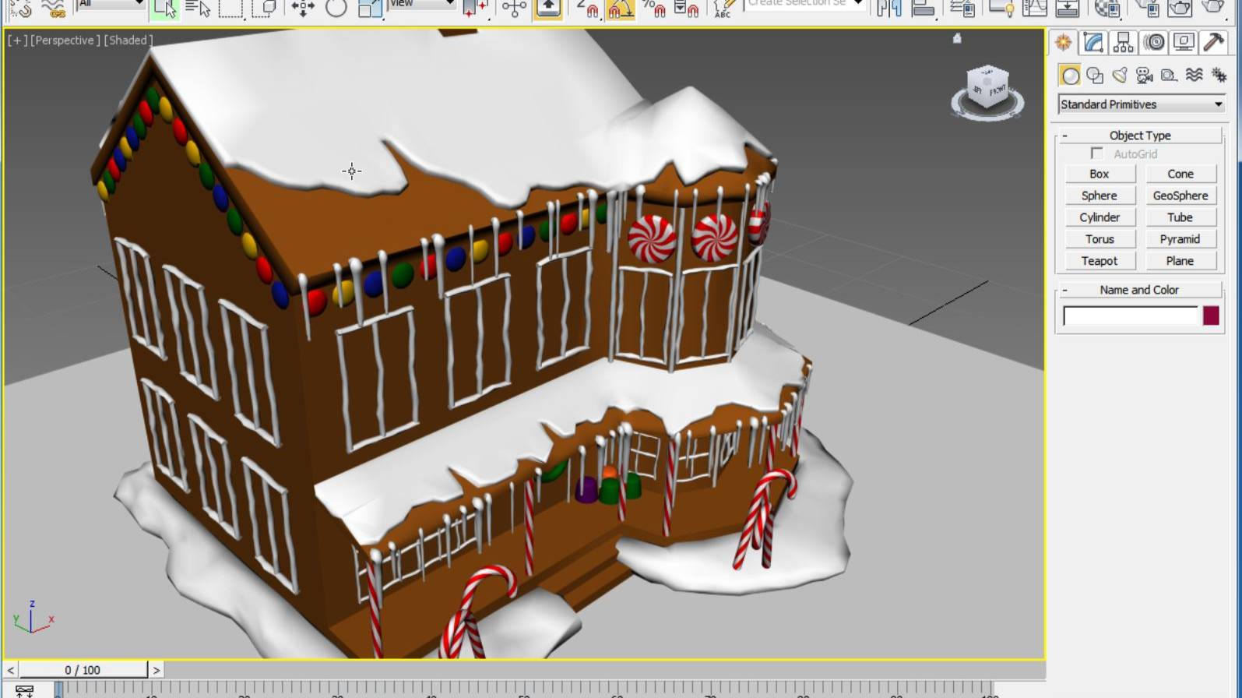Screen dimensions: 1242x698
Task: Open the Create Selection Set dropdown
Action: click(805, 4)
